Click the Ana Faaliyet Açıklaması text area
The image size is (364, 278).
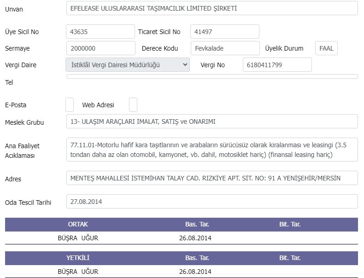point(212,150)
